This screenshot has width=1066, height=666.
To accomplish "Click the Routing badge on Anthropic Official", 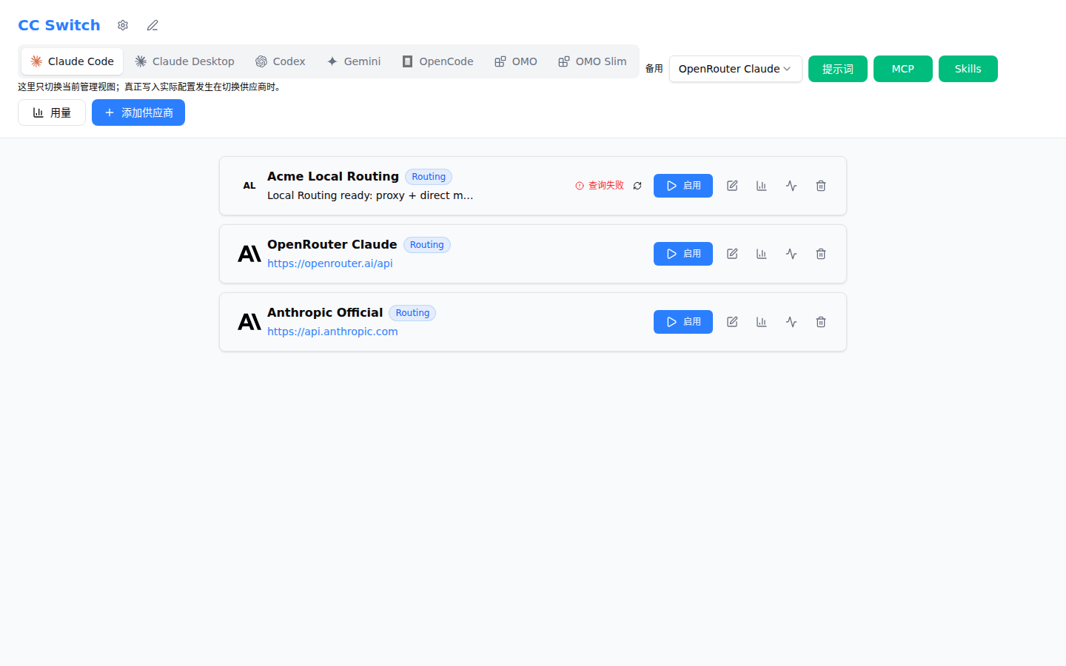I will [x=412, y=313].
